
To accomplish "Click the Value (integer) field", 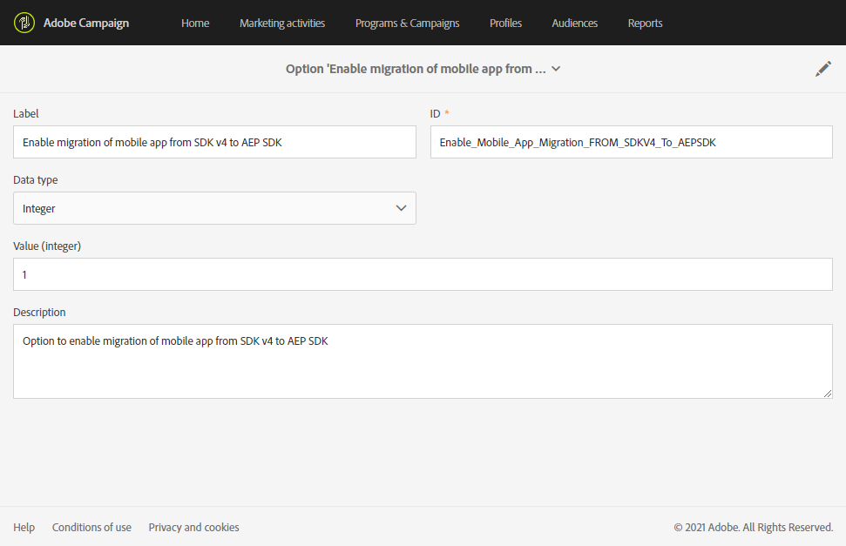I will (423, 274).
